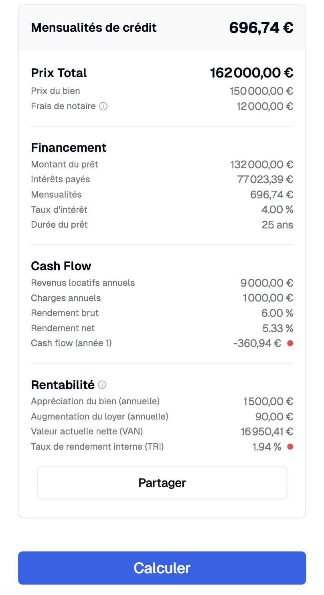Click the Partager button
This screenshot has height=595, width=324.
pos(162,483)
